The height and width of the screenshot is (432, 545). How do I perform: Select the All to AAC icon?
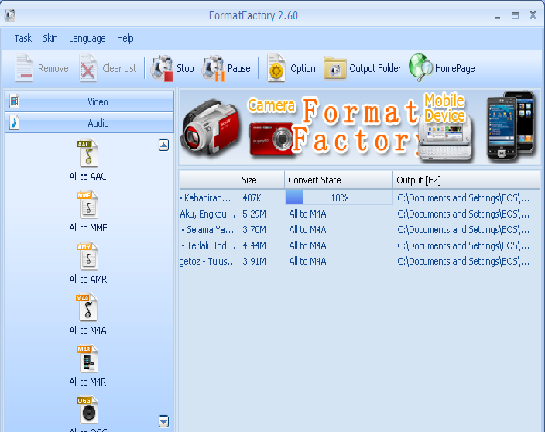click(x=88, y=153)
